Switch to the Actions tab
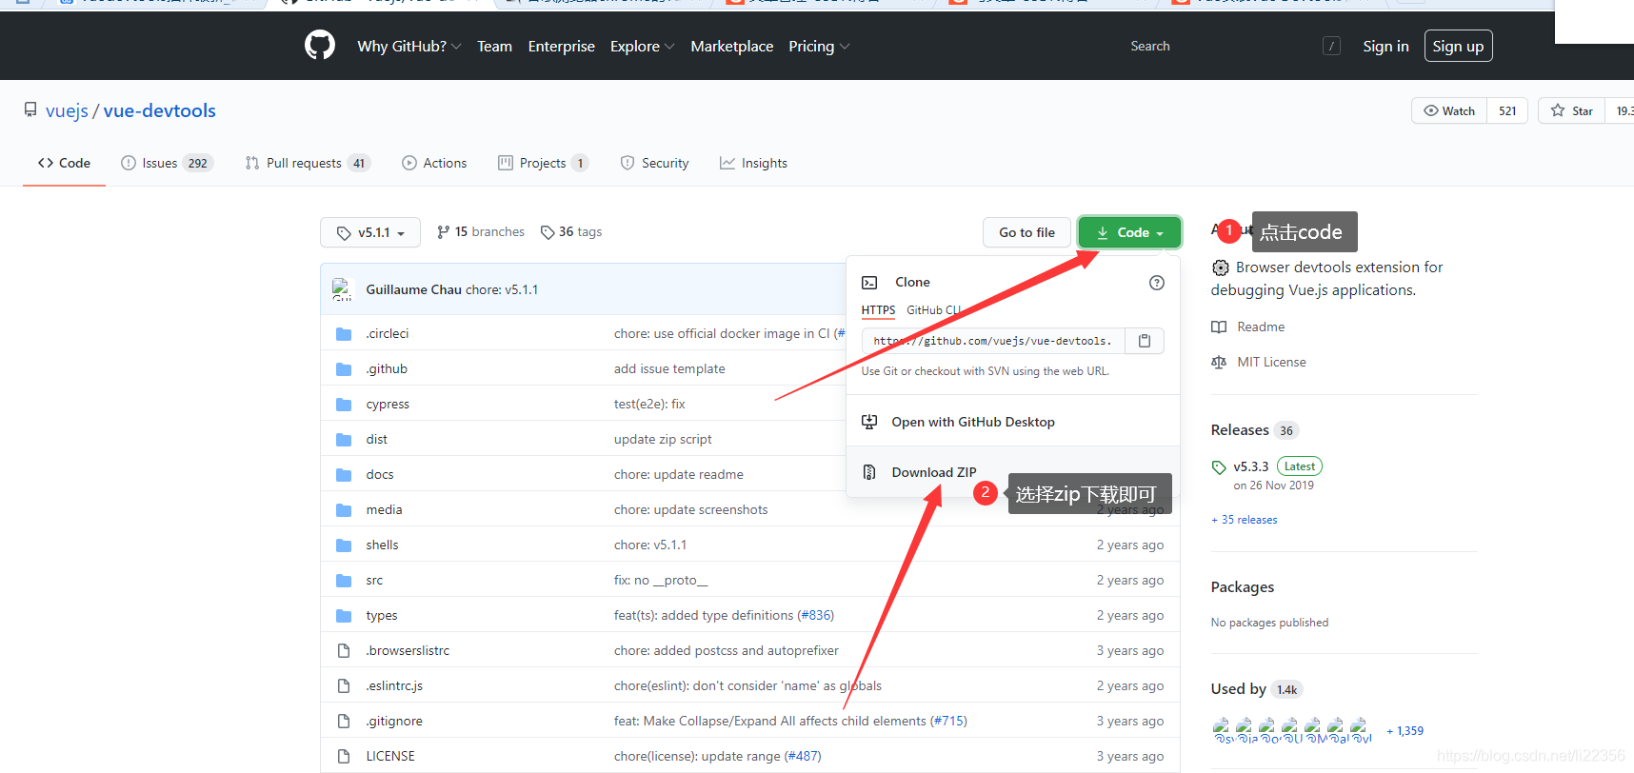The image size is (1634, 773). (x=434, y=163)
